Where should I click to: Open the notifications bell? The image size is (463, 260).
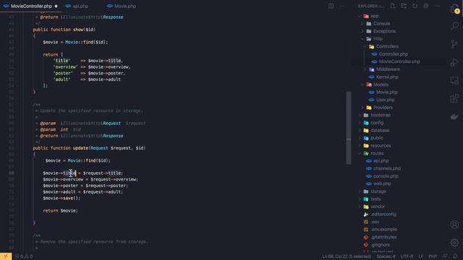point(455,256)
